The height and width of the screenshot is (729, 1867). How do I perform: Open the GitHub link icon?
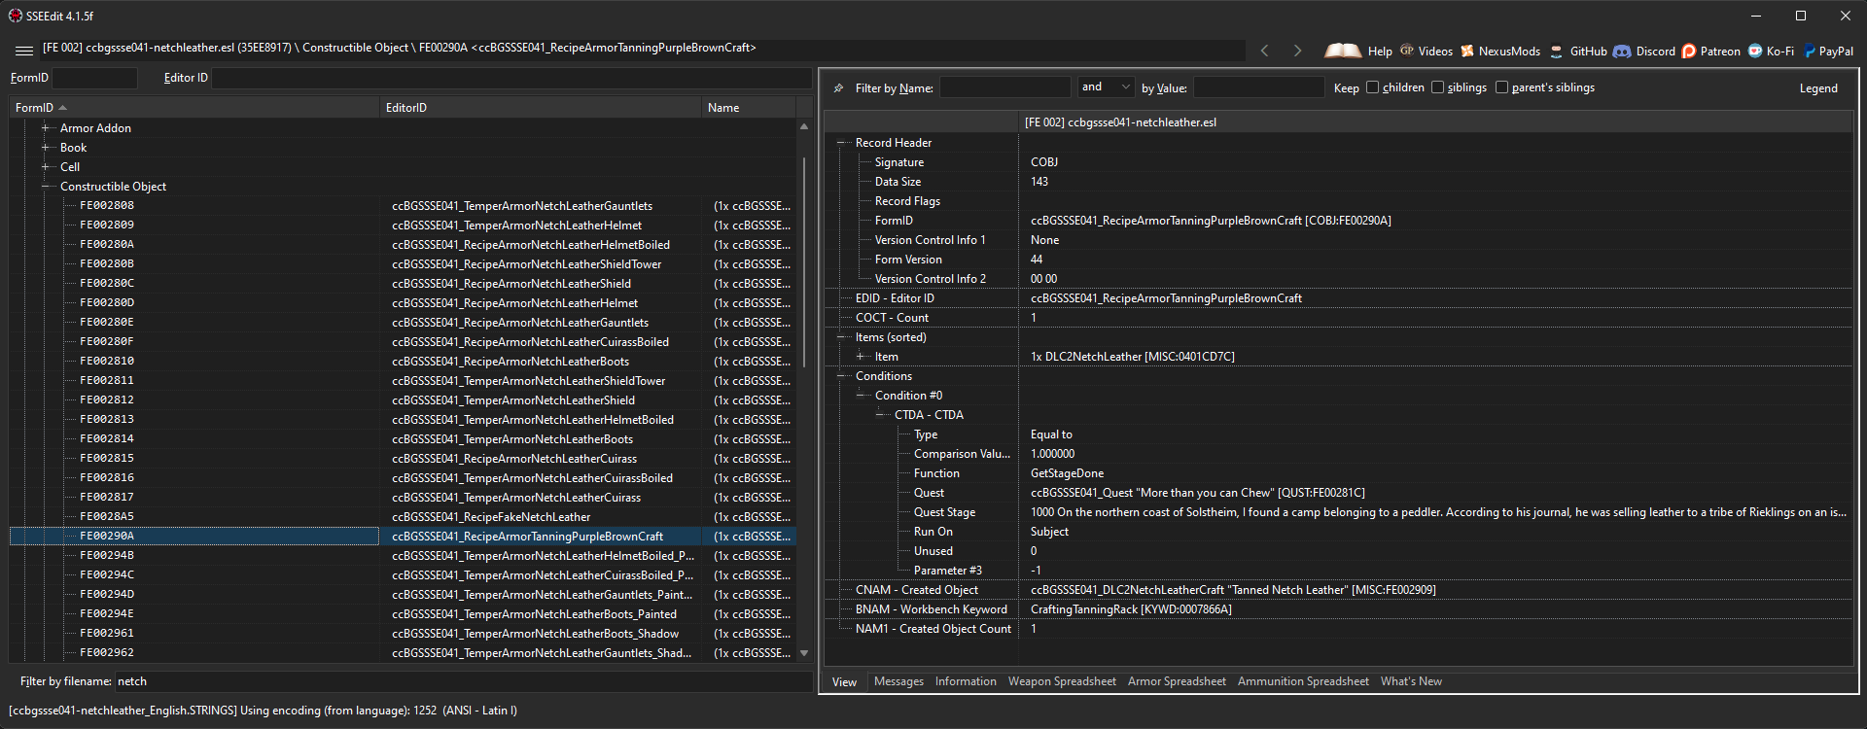[x=1557, y=52]
